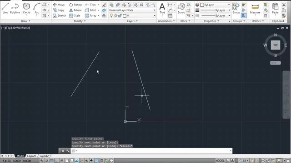Click the N compass direction on ViewCube

pyautogui.click(x=276, y=35)
